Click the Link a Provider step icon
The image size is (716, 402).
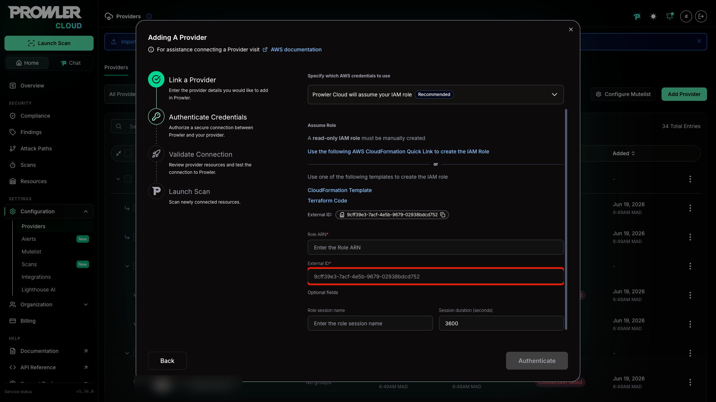(156, 79)
